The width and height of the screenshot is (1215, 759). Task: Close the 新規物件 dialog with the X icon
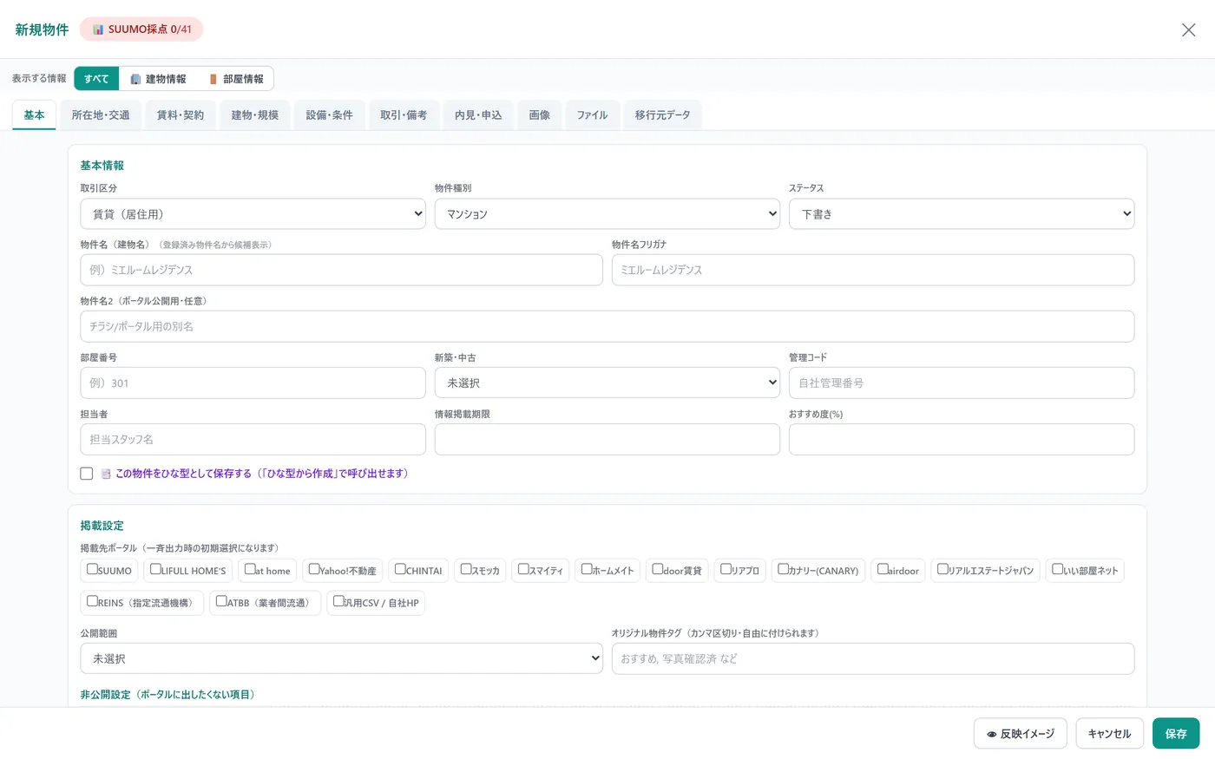pos(1188,29)
